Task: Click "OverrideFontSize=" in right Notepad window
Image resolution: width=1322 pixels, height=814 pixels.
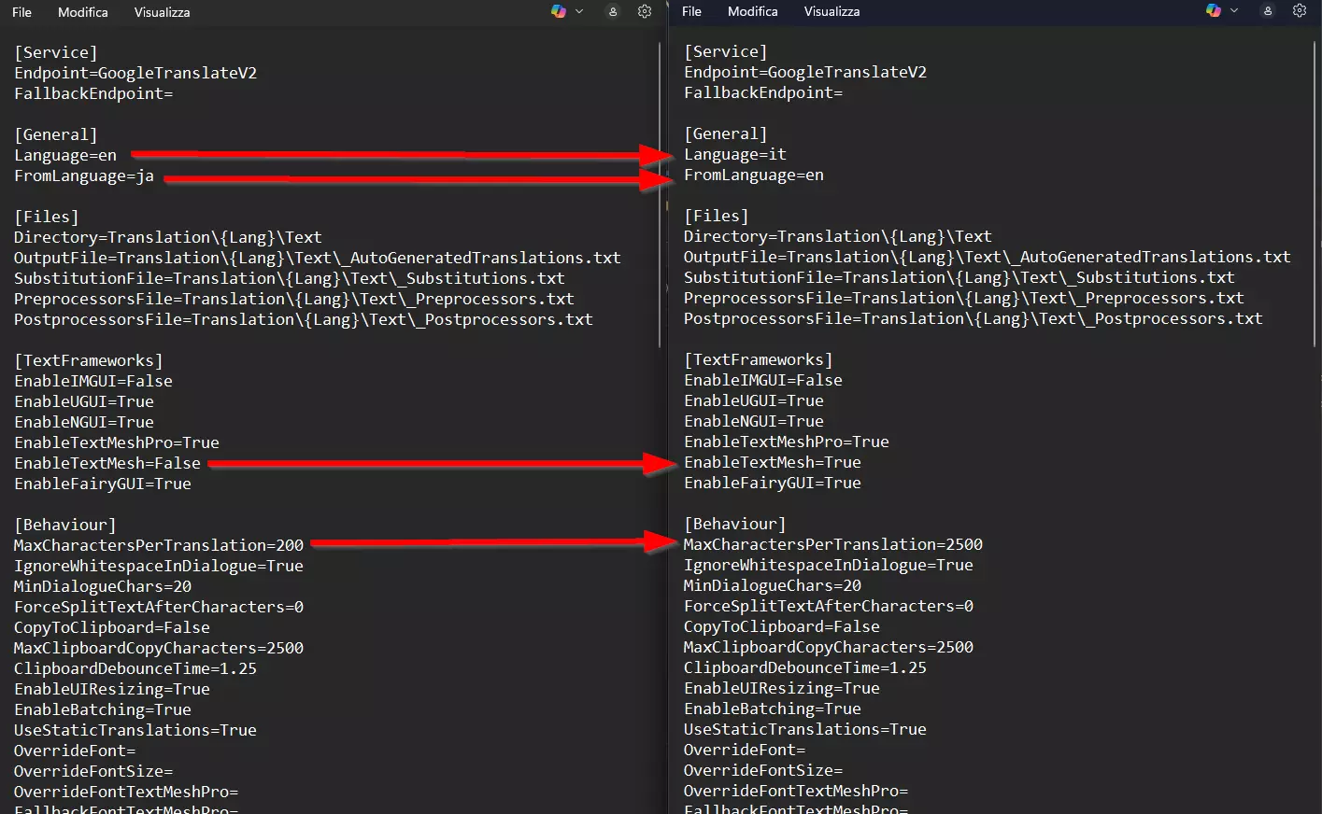Action: (763, 770)
